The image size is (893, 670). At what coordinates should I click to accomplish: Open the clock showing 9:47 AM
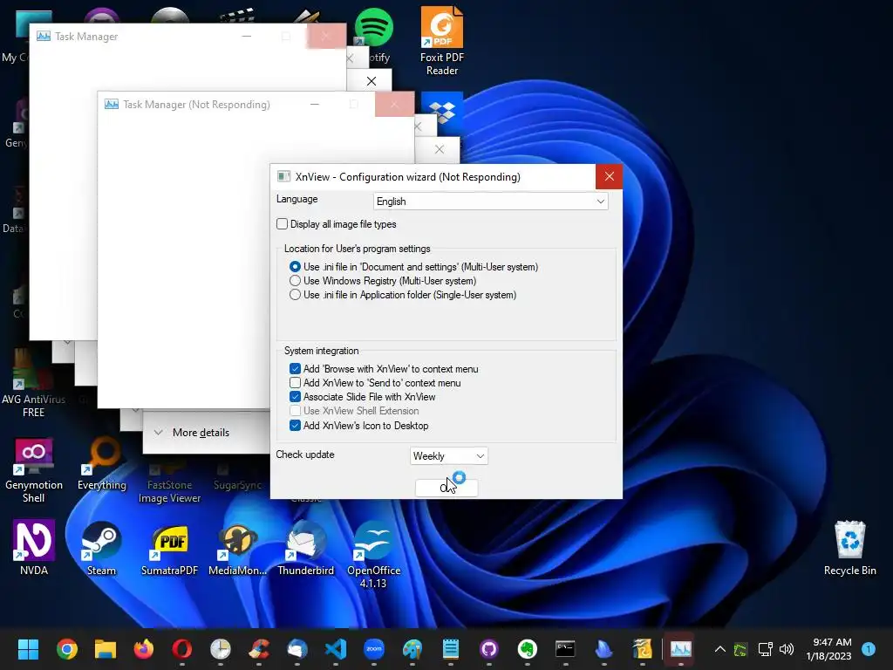[828, 649]
